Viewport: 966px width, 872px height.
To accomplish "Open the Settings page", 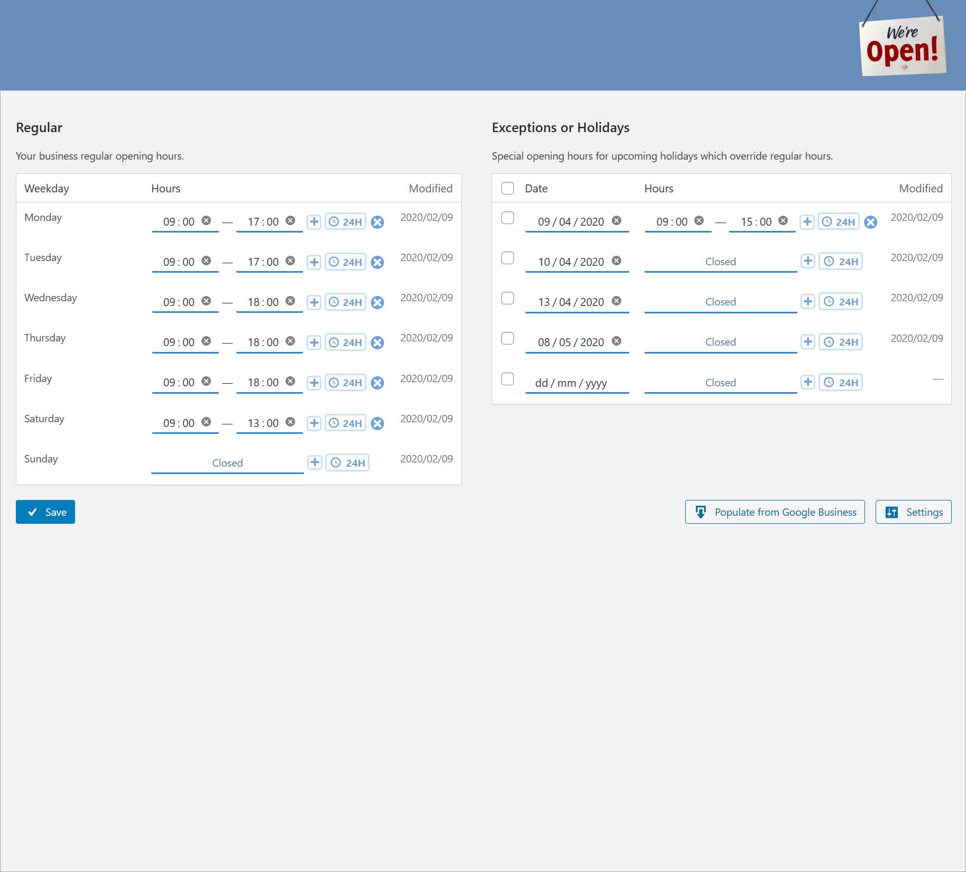I will click(x=913, y=512).
